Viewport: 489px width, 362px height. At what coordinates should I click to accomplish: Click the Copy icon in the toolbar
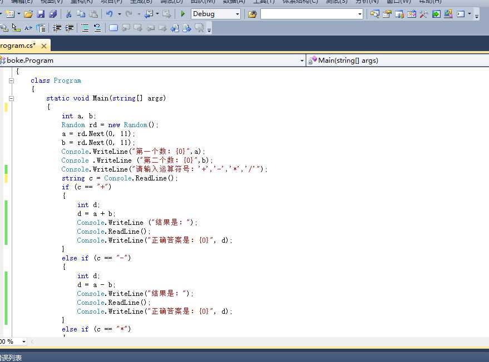[81, 14]
